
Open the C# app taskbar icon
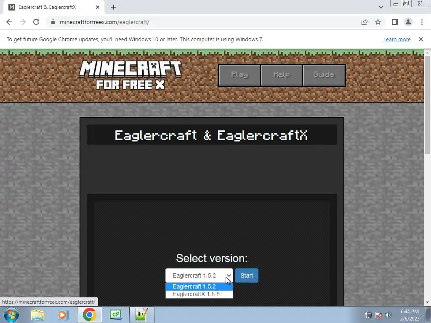tap(115, 315)
